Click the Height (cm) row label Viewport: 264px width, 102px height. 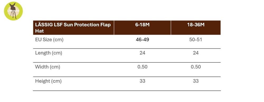pos(48,81)
